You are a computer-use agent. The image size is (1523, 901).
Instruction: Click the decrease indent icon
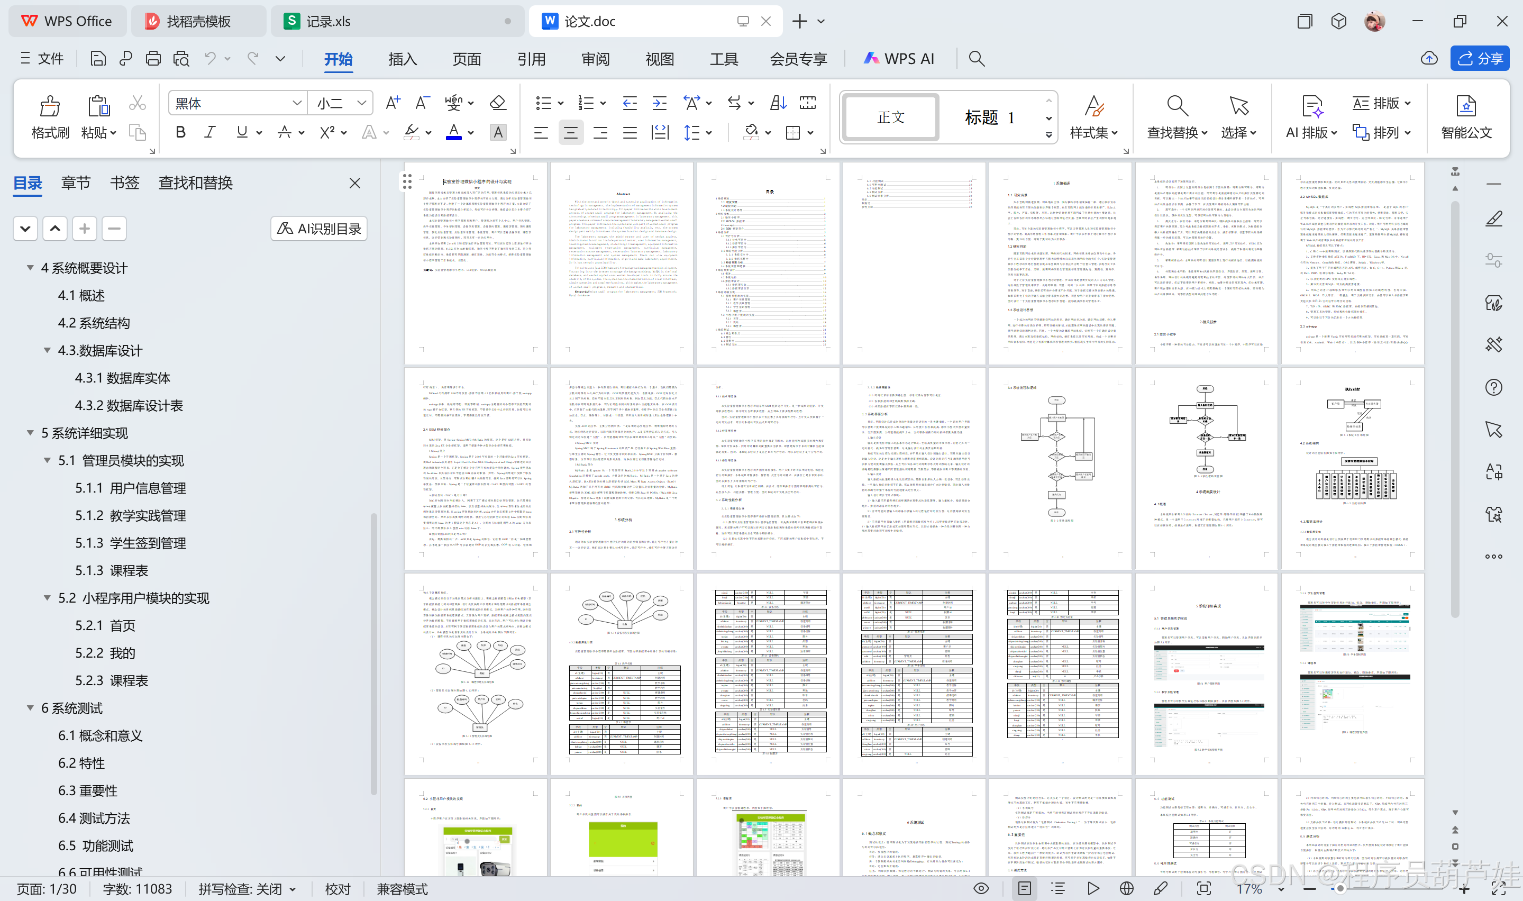pos(630,103)
